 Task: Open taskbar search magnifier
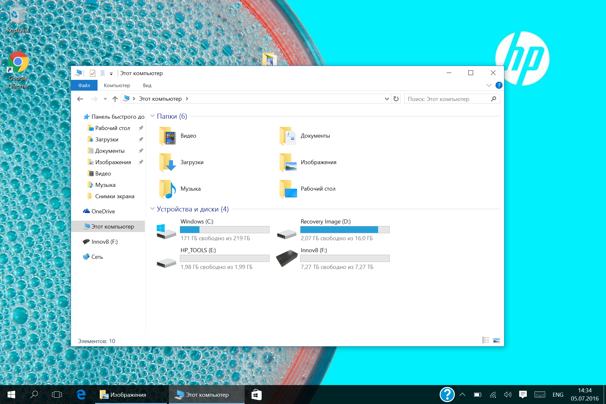[x=34, y=395]
